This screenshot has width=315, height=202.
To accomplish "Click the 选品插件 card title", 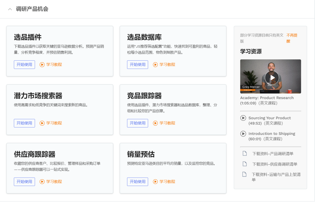I will [x=28, y=37].
